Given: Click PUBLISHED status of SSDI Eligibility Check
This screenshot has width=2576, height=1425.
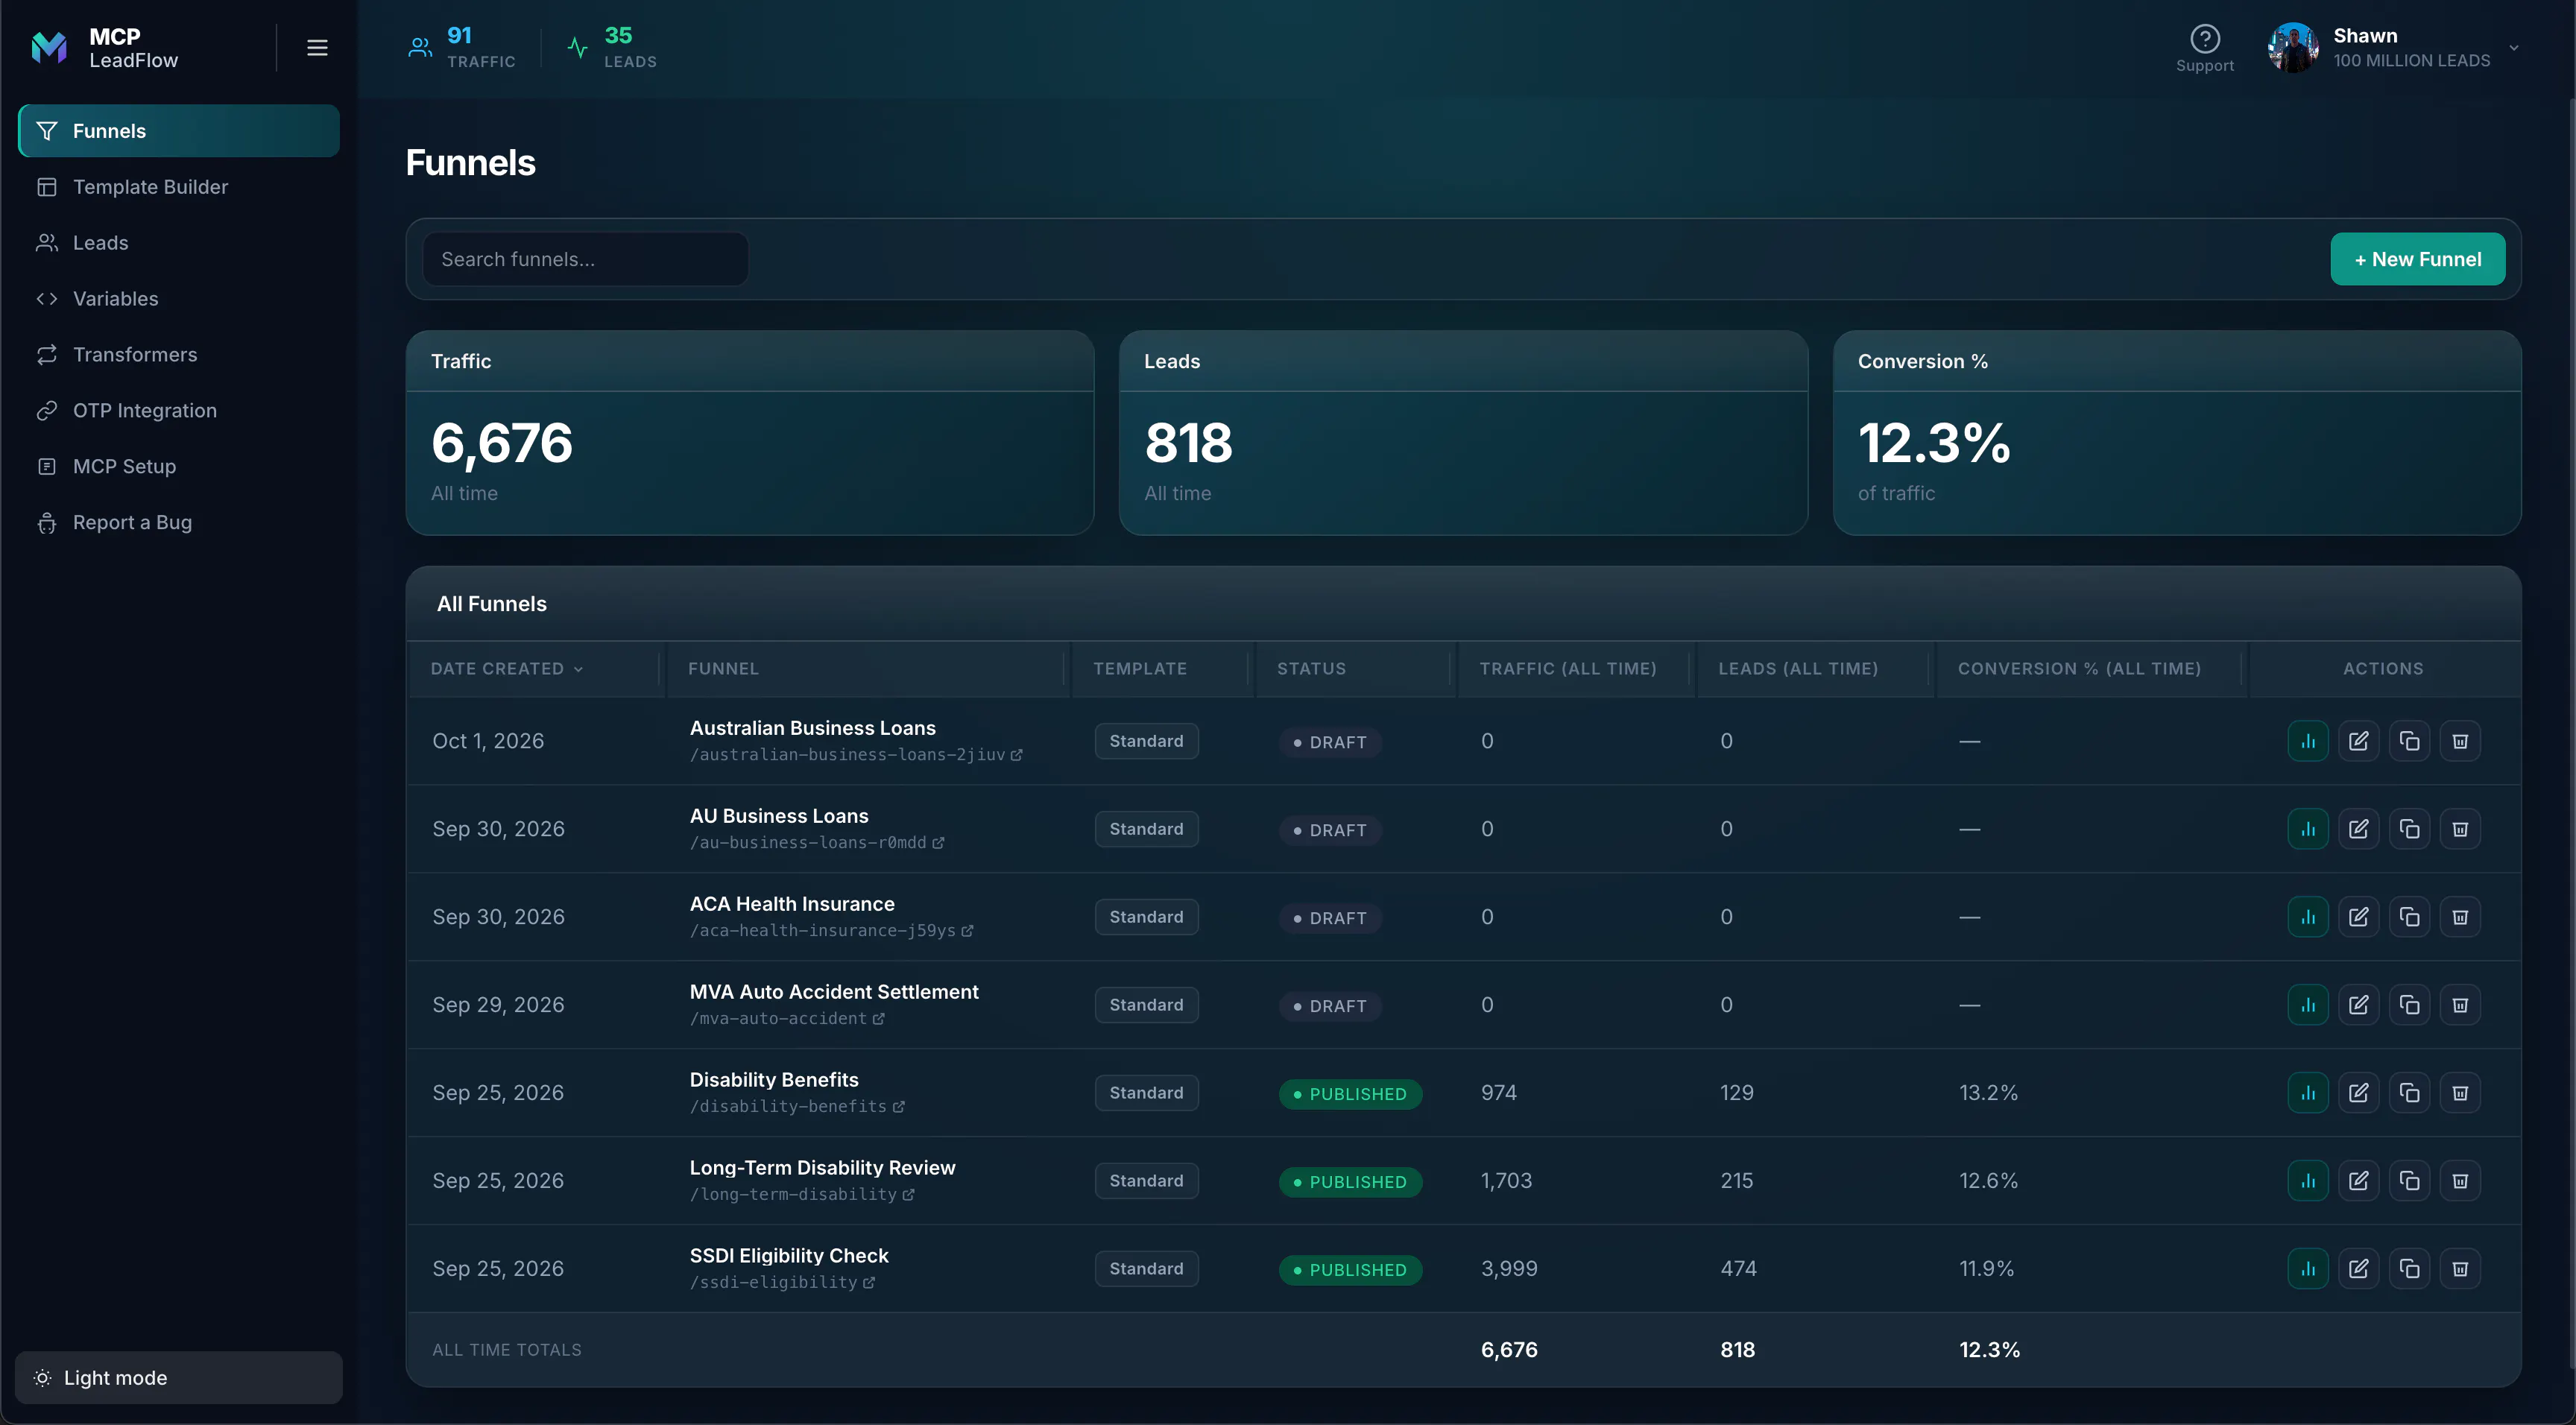Looking at the screenshot, I should point(1350,1270).
